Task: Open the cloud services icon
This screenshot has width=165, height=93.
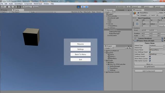Action: pos(128,7)
